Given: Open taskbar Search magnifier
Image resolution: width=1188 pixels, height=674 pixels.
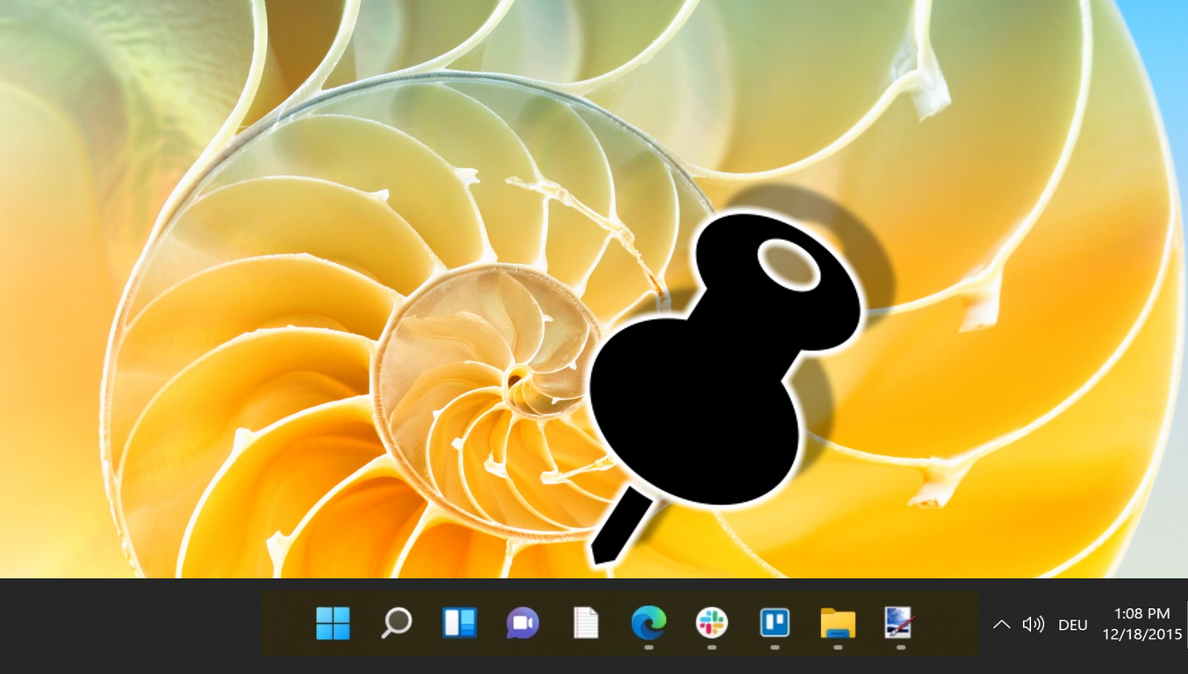Looking at the screenshot, I should pyautogui.click(x=396, y=624).
